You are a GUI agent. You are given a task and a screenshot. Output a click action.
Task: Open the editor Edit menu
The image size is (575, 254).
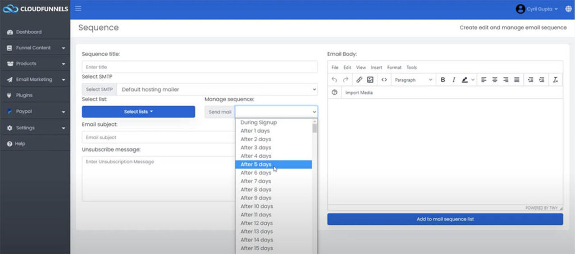pyautogui.click(x=347, y=67)
